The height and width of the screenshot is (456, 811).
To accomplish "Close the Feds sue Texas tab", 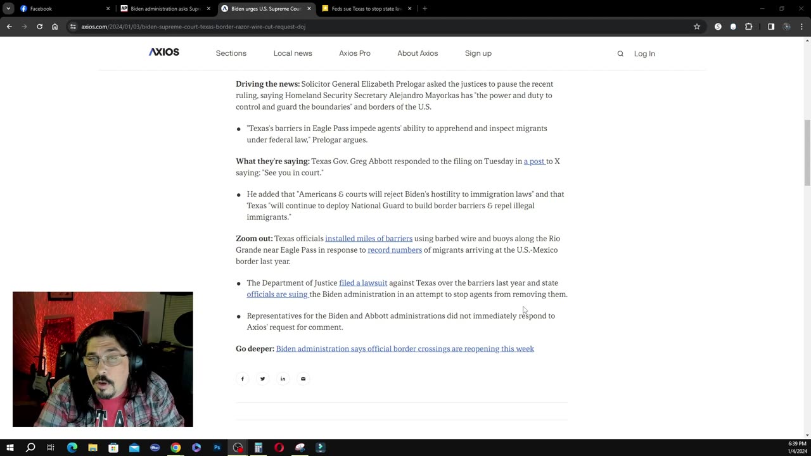I will [x=409, y=9].
